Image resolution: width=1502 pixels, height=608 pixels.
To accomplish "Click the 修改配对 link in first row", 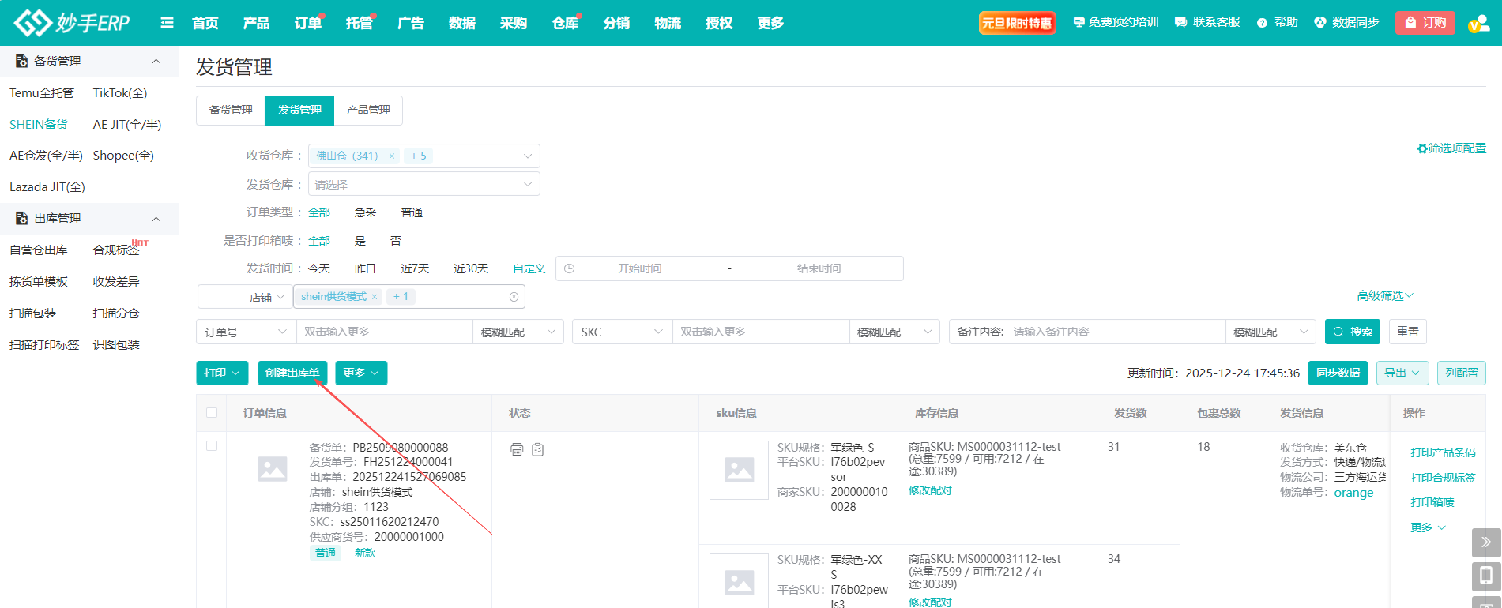I will tap(930, 490).
